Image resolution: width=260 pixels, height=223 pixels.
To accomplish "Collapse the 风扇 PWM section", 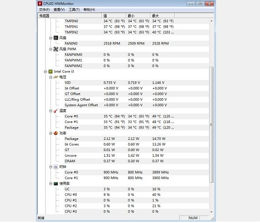I will (51, 49).
